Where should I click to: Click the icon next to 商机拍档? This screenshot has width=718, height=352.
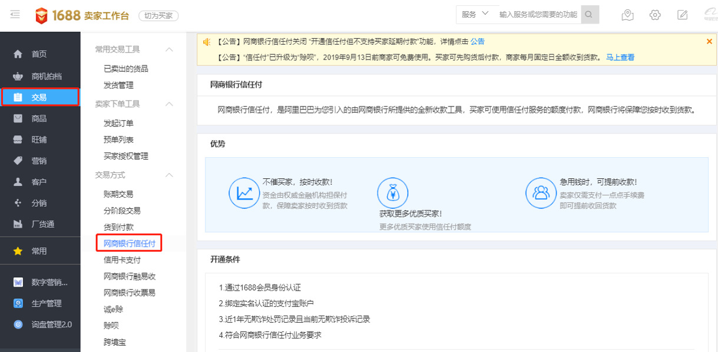pyautogui.click(x=18, y=77)
